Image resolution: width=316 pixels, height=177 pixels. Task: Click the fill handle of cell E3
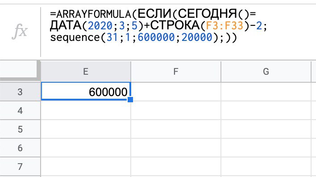[130, 100]
